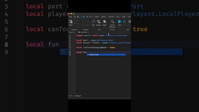Image resolution: width=199 pixels, height=112 pixels.
Task: Navigate forward with the right arrow
Action: point(88,21)
